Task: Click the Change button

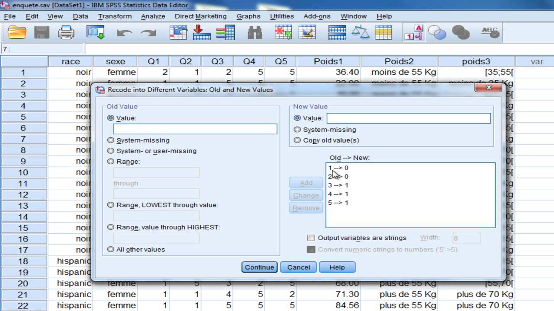Action: click(x=306, y=195)
